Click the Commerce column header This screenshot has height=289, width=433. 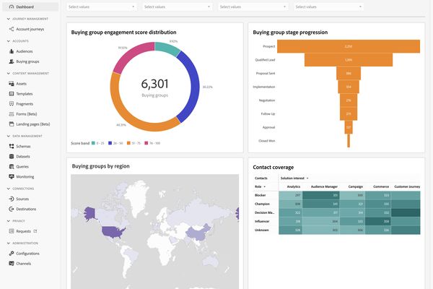pos(381,186)
